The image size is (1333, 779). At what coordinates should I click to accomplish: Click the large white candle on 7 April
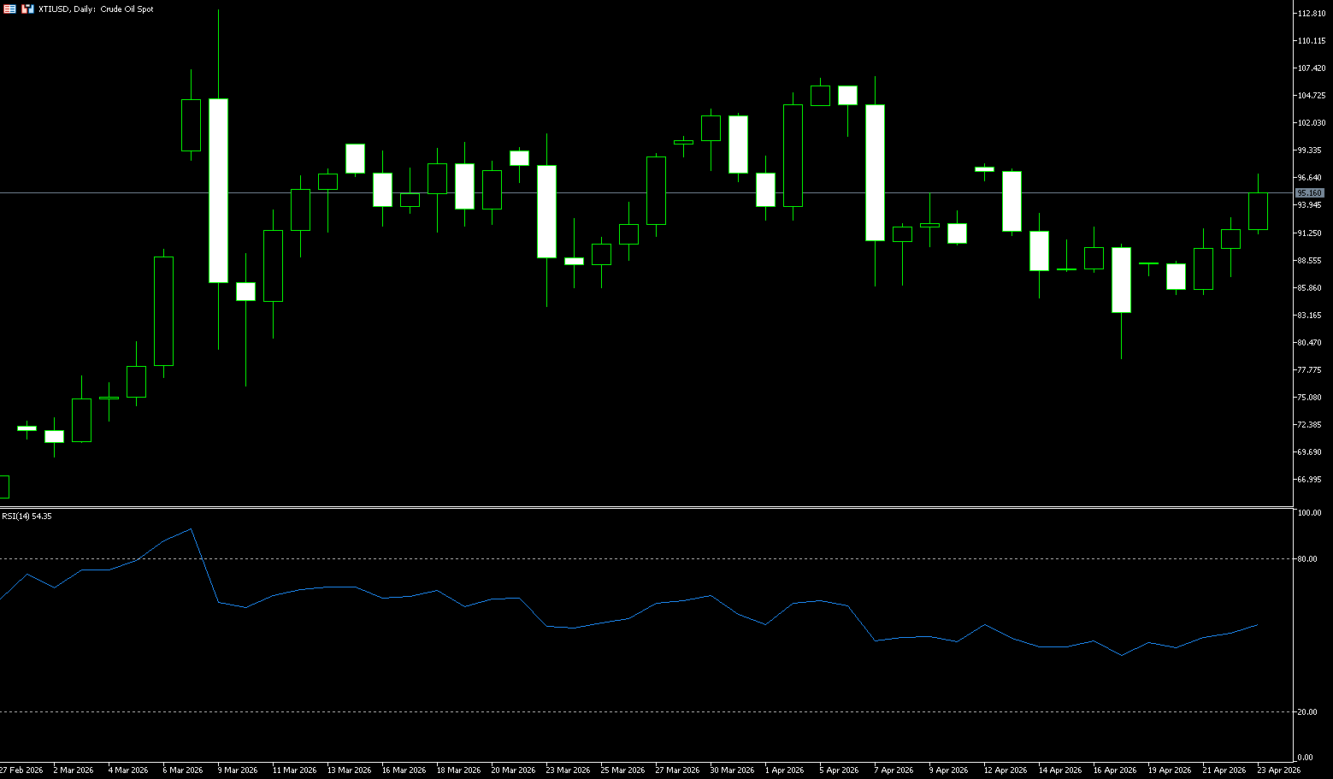(x=875, y=172)
